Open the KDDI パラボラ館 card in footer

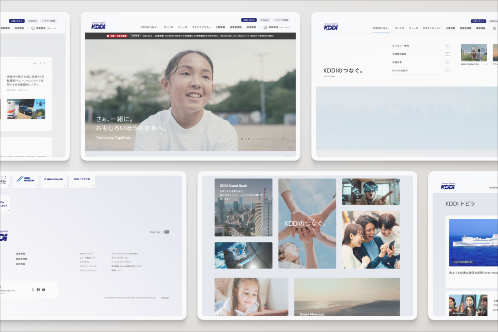(82, 181)
